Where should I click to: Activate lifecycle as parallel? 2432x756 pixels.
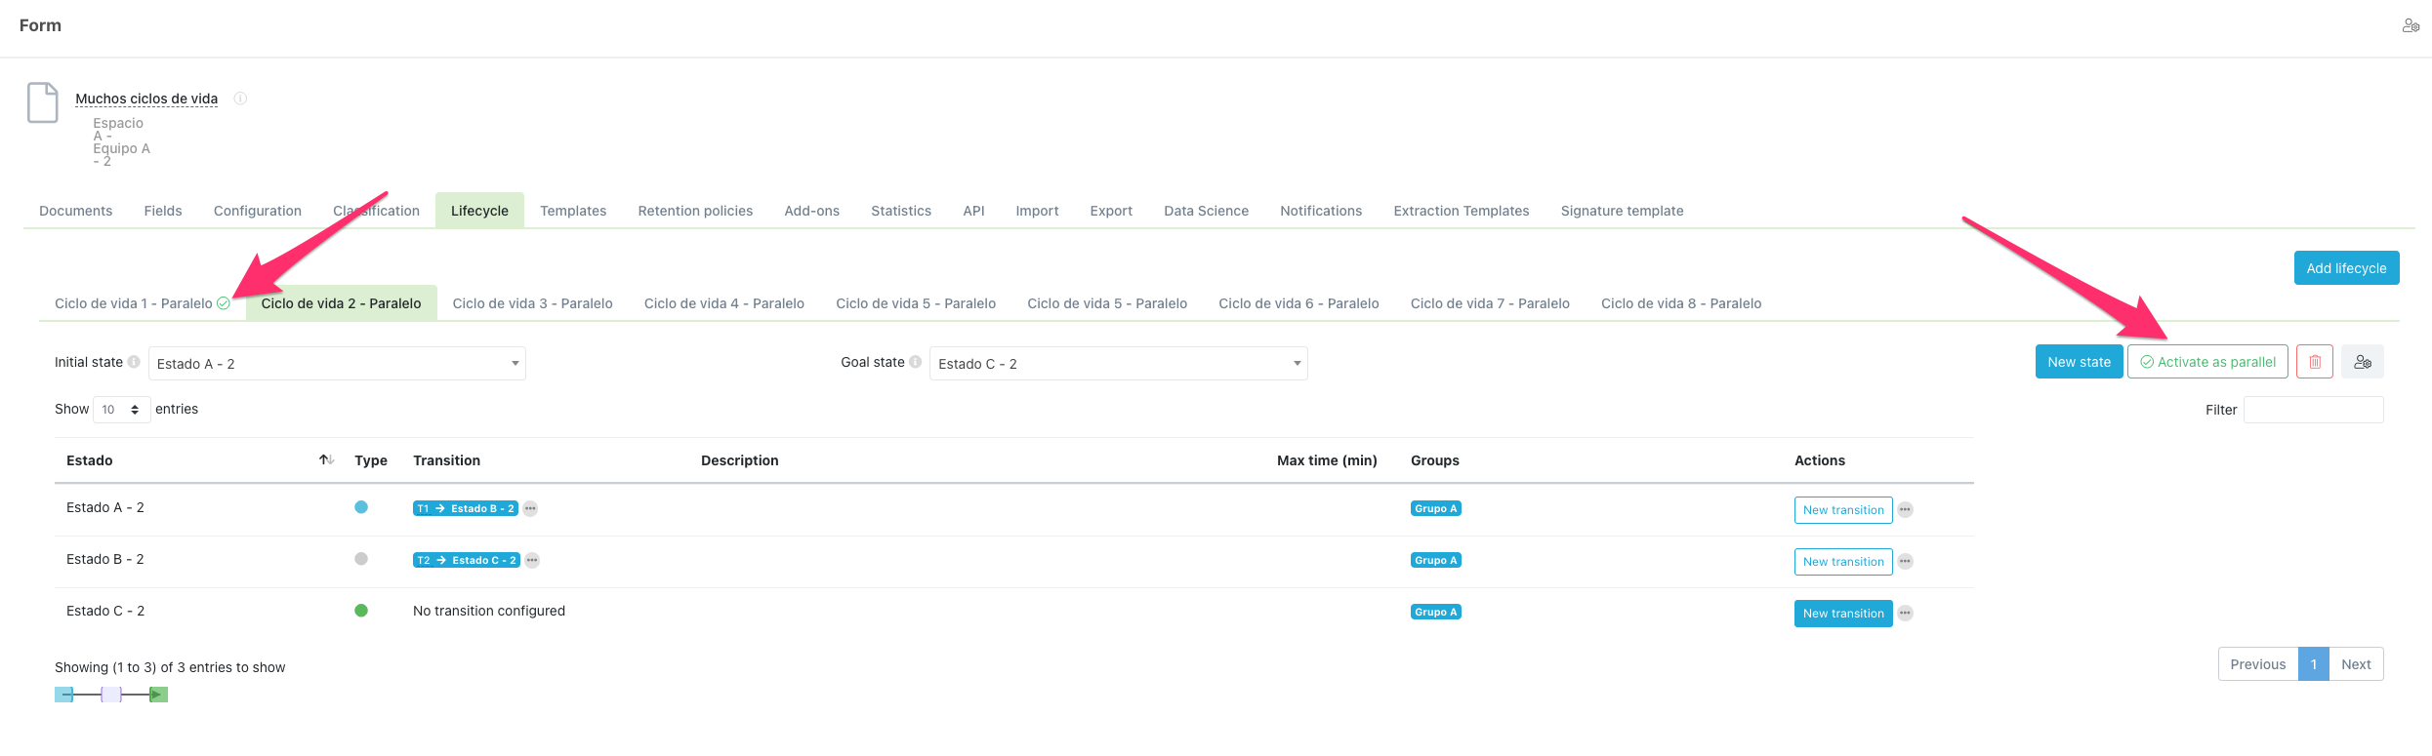(2206, 362)
